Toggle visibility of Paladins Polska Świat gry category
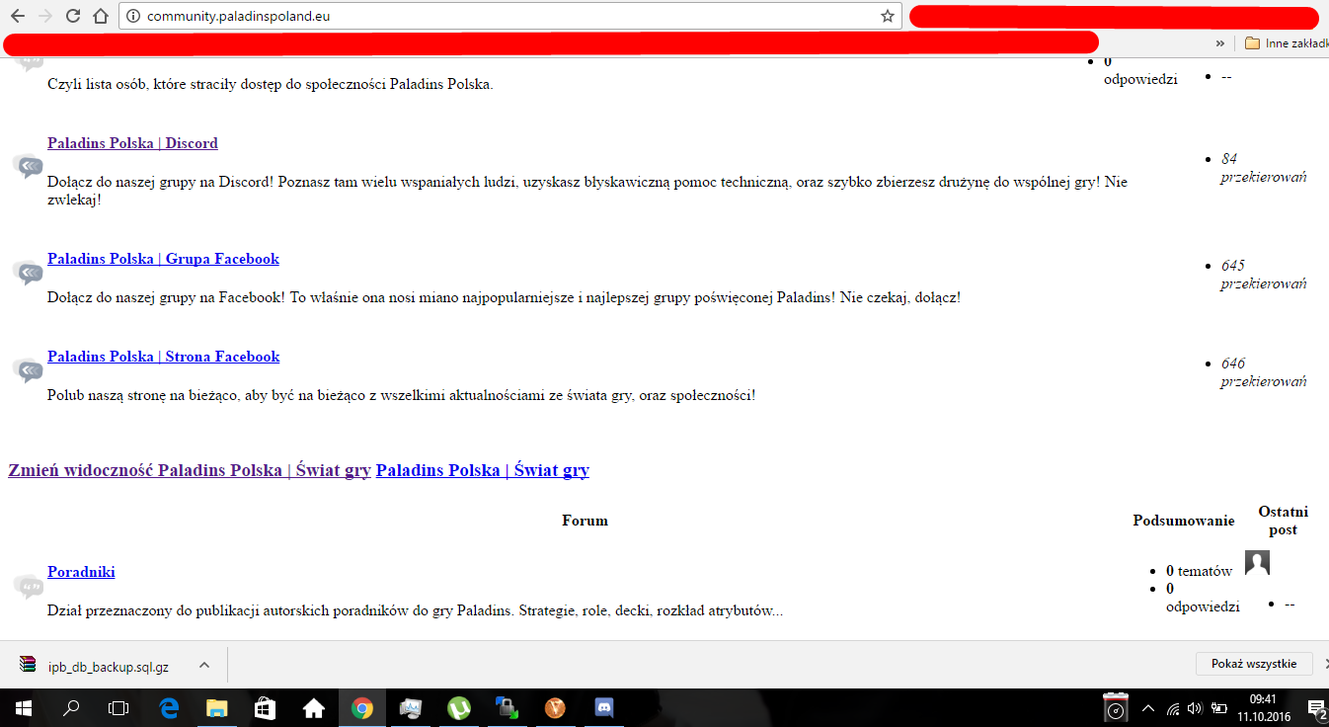 tap(189, 470)
